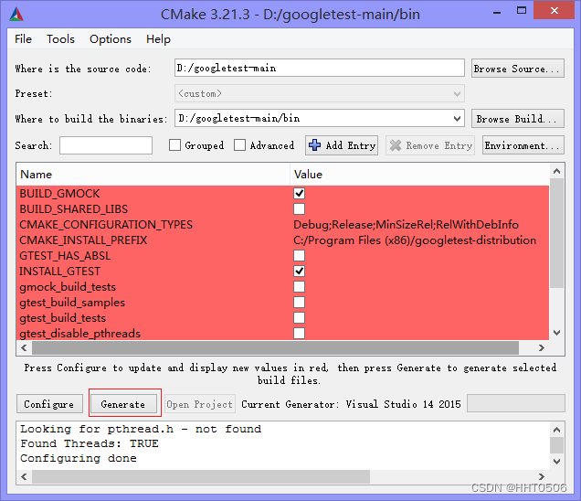Select the BUILD_GMOCK entry name
The height and width of the screenshot is (501, 581).
(59, 194)
